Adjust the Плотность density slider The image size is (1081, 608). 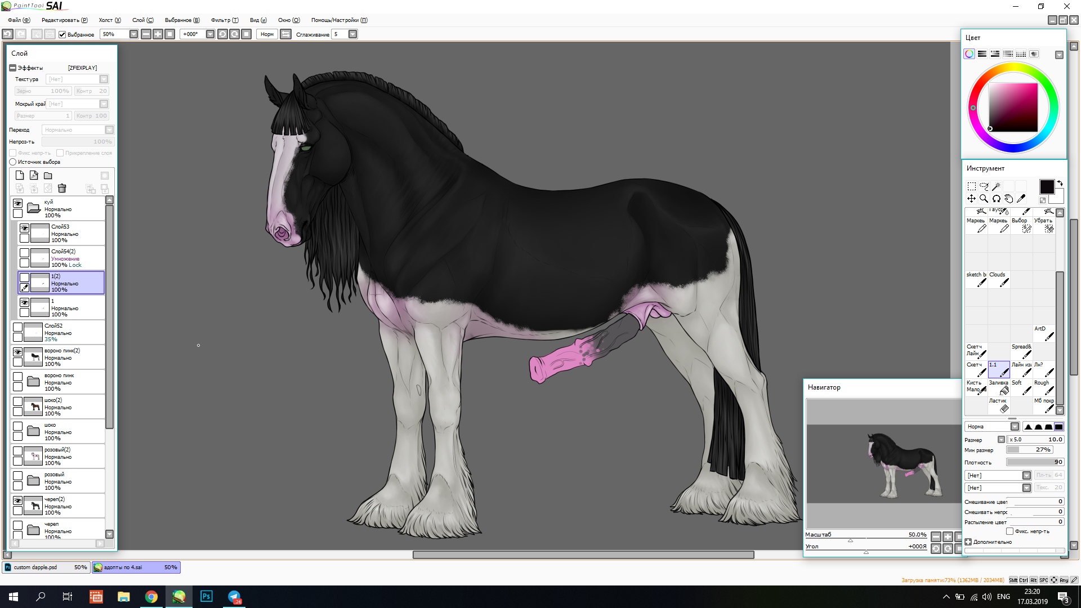pyautogui.click(x=1034, y=462)
